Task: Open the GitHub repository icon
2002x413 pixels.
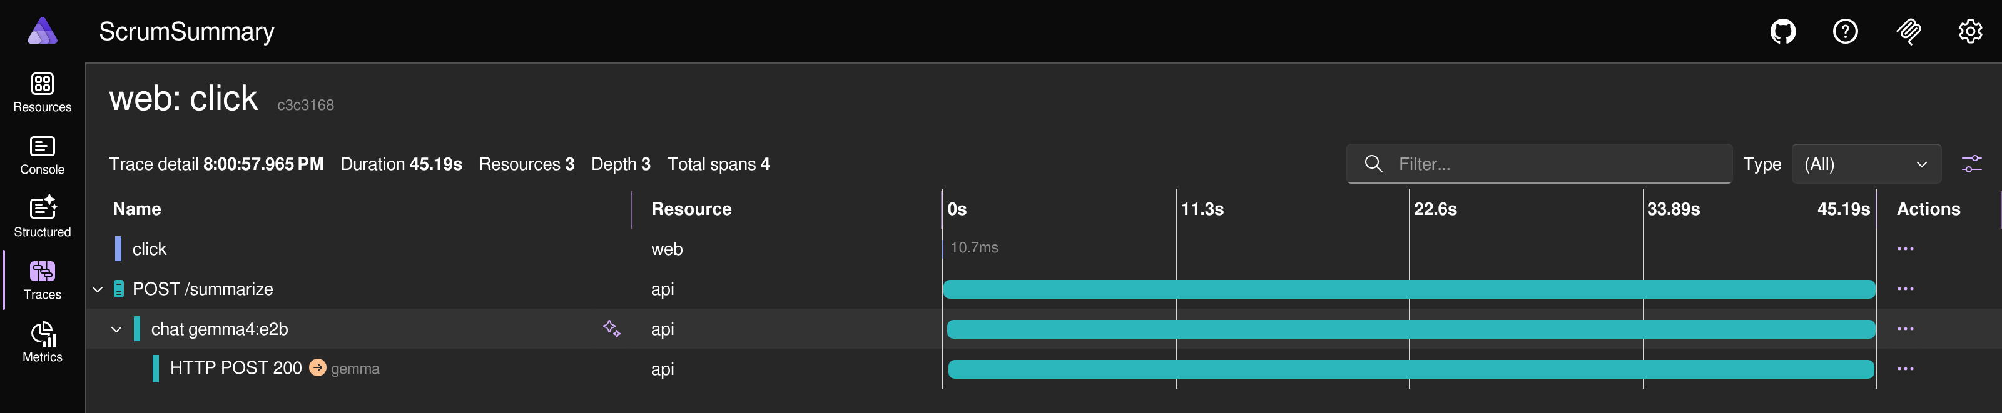Action: coord(1783,32)
